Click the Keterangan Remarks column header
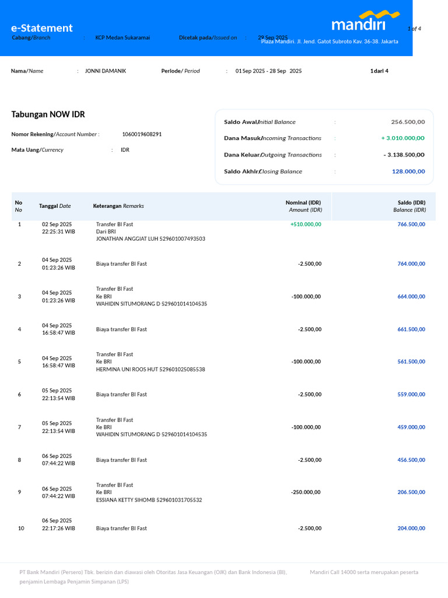Image resolution: width=448 pixels, height=598 pixels. point(118,206)
